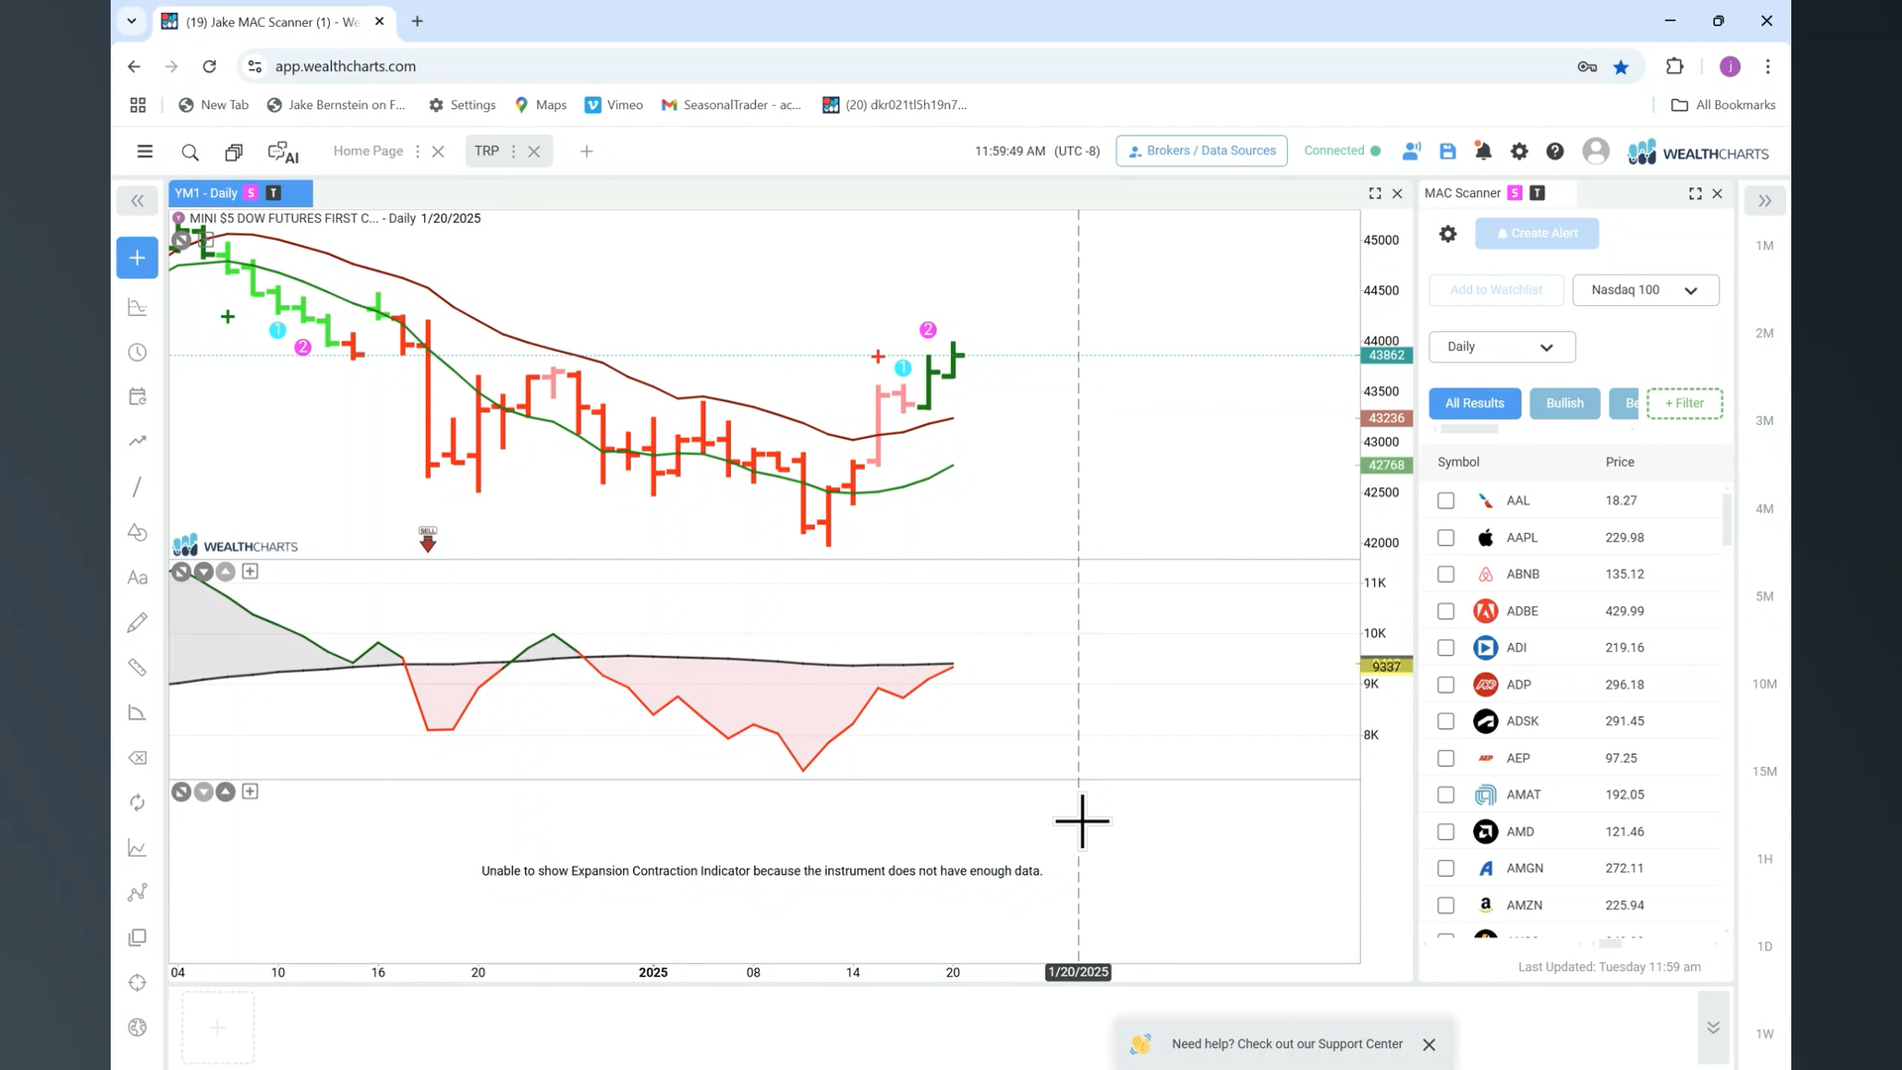Image resolution: width=1902 pixels, height=1070 pixels.
Task: Click the filter tabs horizontal scrollbar
Action: [x=1469, y=429]
